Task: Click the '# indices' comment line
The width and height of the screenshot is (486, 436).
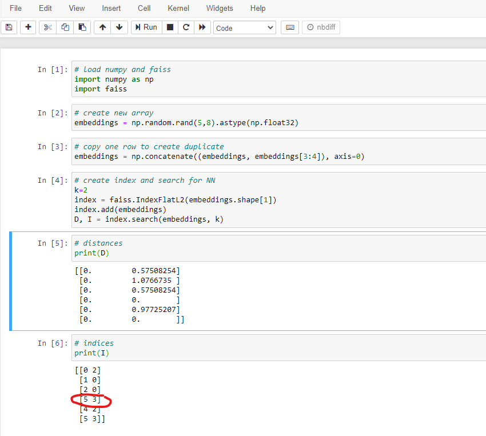Action: coord(94,343)
